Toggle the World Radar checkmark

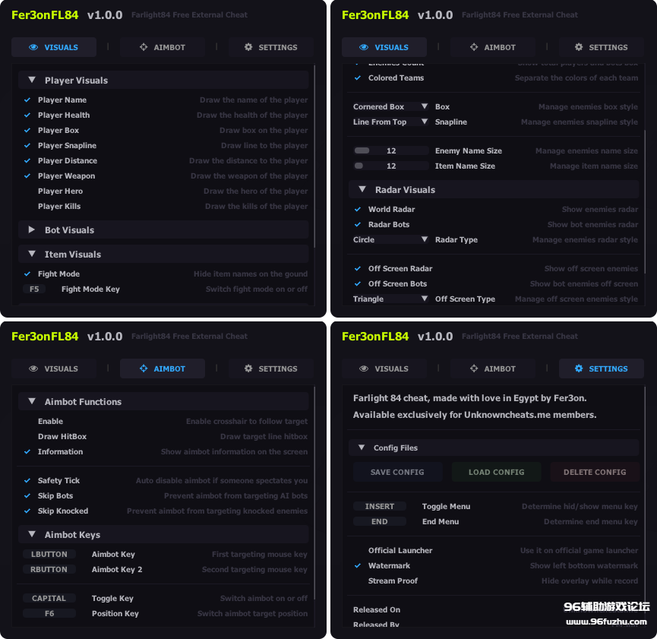click(x=358, y=209)
